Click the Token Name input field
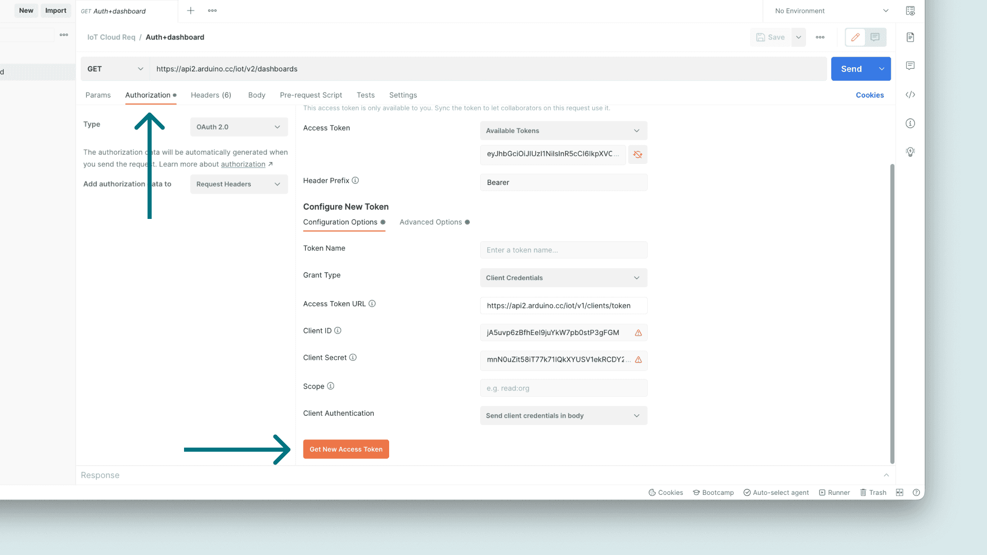This screenshot has height=555, width=987. point(563,250)
